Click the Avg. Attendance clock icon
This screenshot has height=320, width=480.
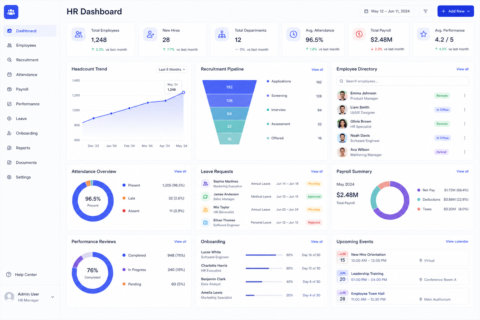[x=293, y=34]
